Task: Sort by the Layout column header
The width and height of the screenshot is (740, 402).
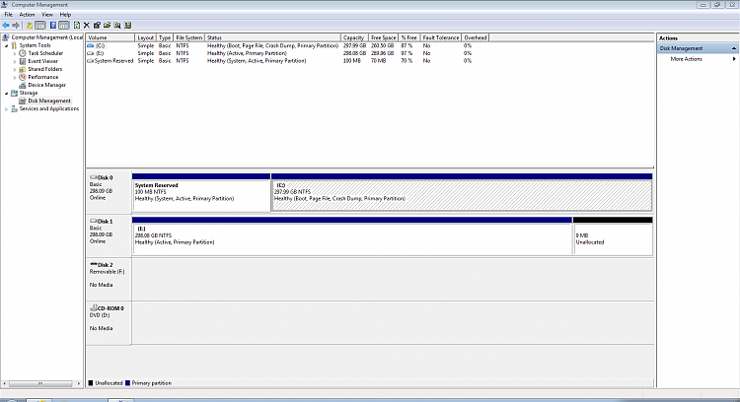Action: [145, 37]
